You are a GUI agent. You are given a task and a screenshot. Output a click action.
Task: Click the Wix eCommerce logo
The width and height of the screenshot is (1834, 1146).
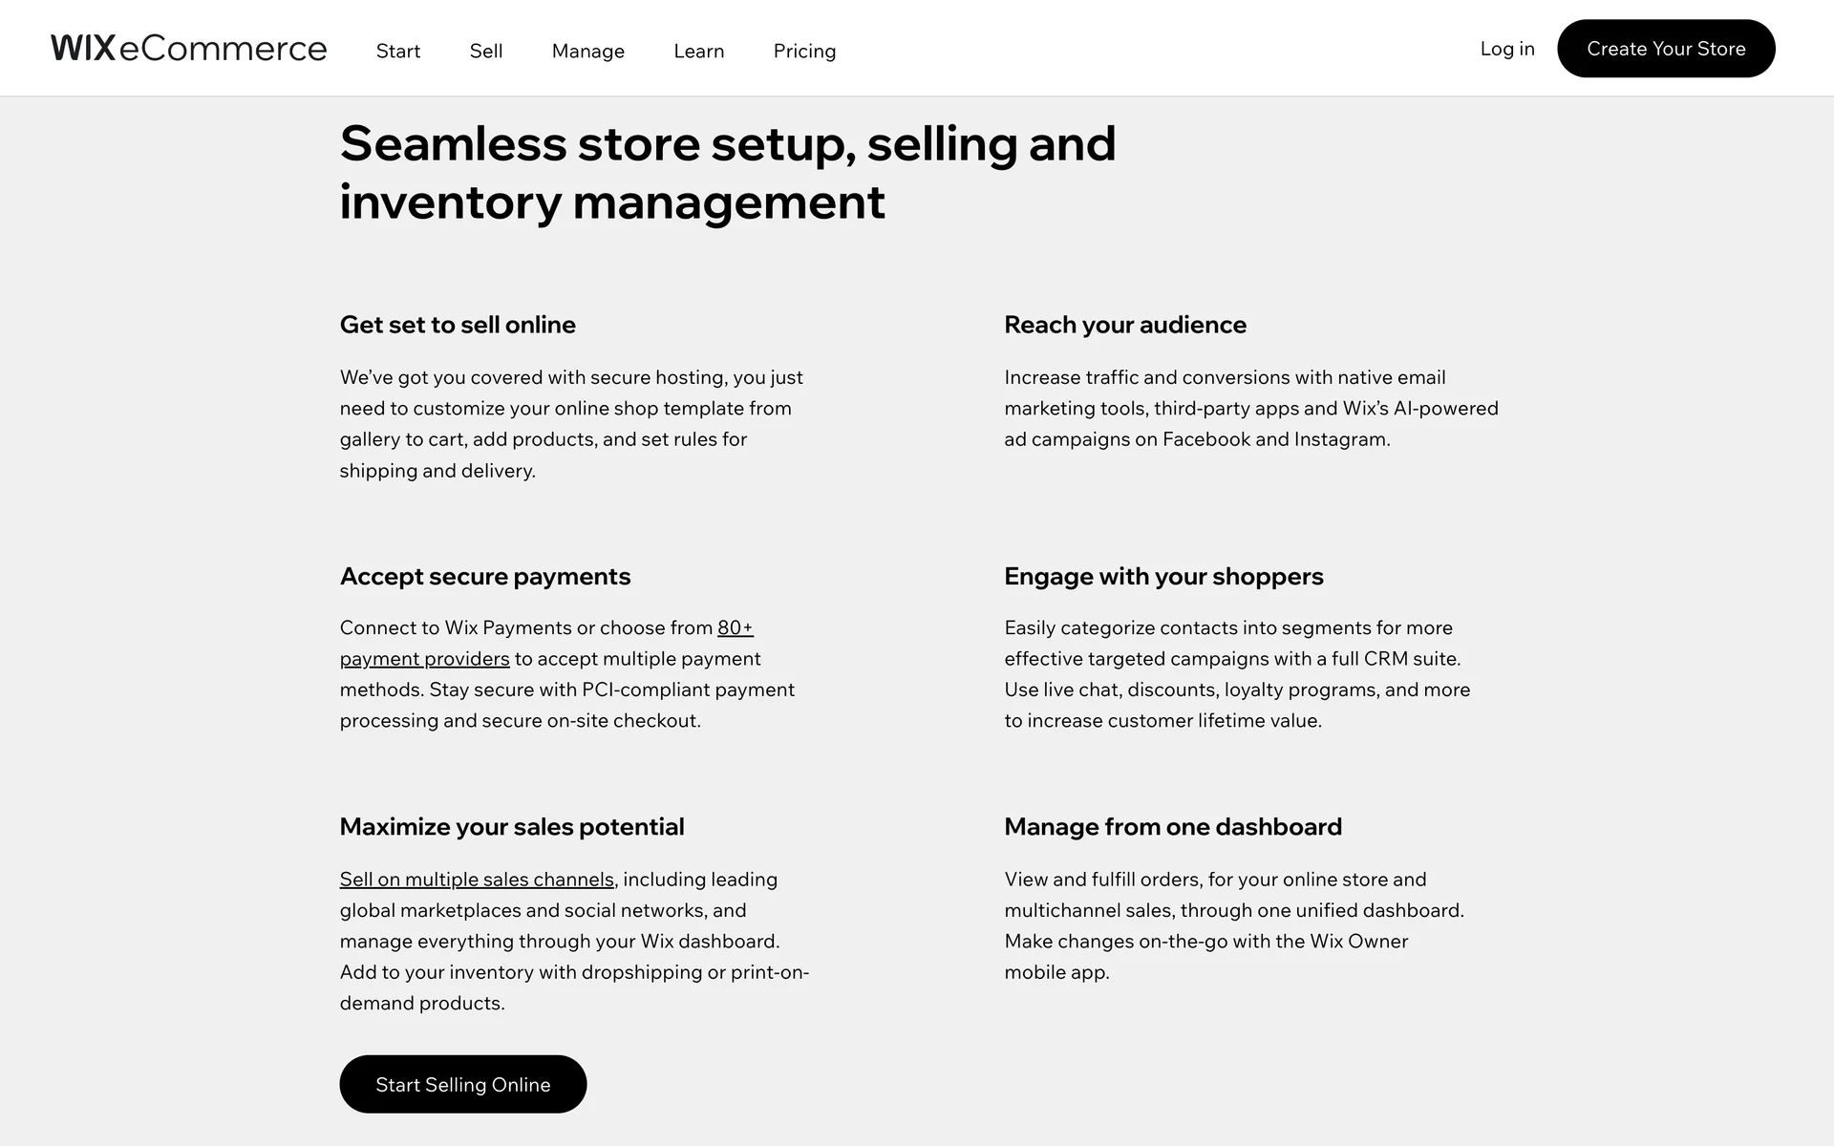[x=188, y=49]
